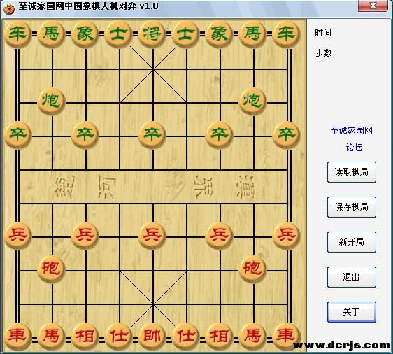Click the 读取棋局 load game button
The image size is (393, 354).
352,172
